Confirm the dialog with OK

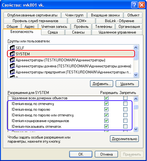(81, 154)
